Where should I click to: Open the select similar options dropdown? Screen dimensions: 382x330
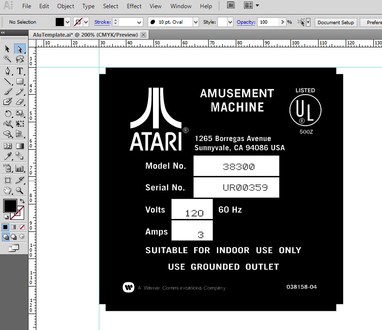pos(308,22)
